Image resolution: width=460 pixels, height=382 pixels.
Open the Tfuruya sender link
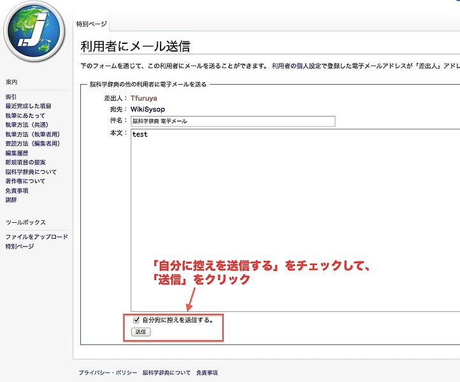(144, 99)
